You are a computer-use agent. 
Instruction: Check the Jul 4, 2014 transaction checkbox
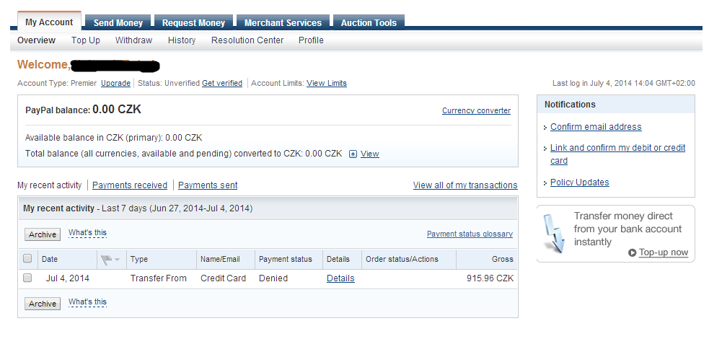[x=27, y=278]
